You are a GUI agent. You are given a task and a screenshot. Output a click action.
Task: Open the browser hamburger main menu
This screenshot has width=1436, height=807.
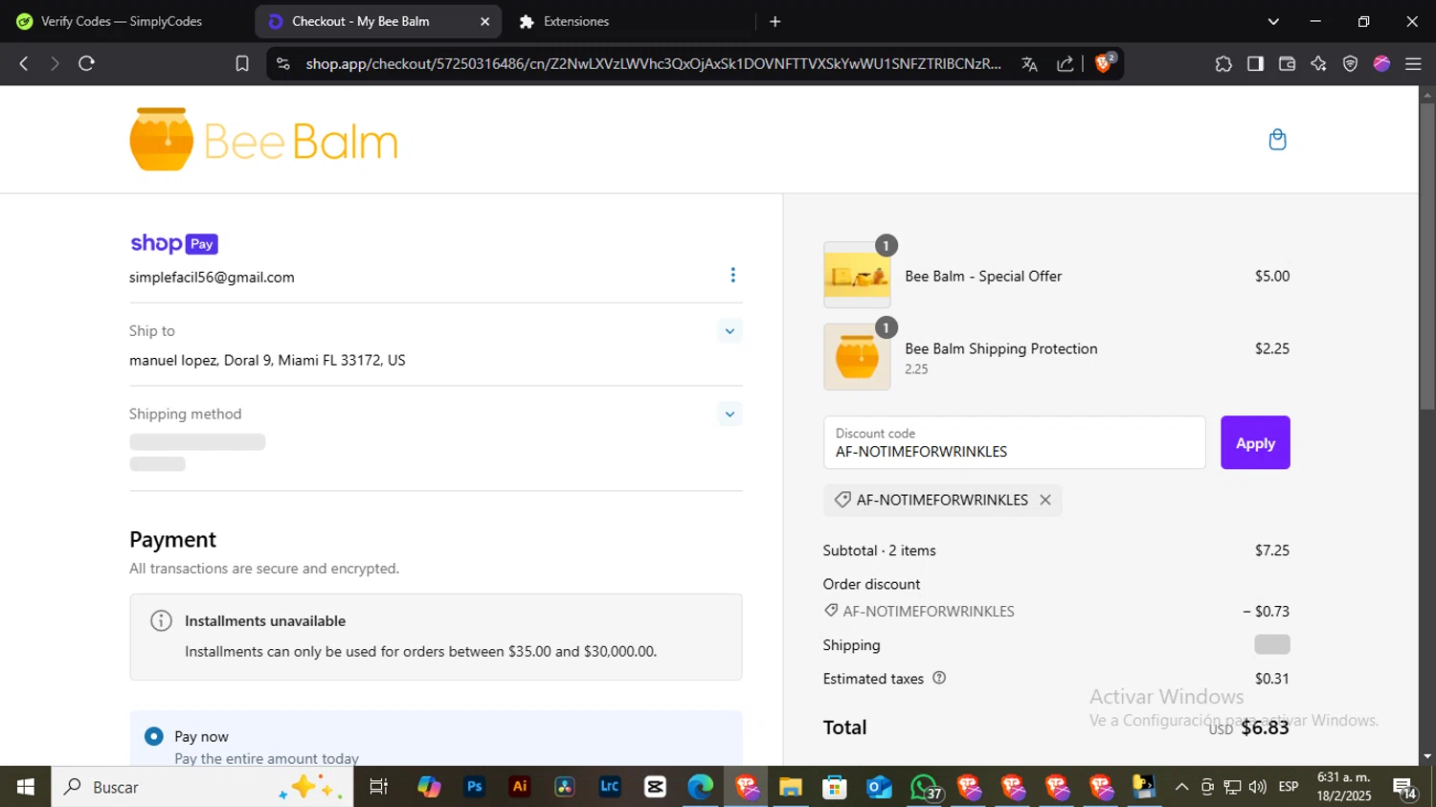(x=1413, y=63)
